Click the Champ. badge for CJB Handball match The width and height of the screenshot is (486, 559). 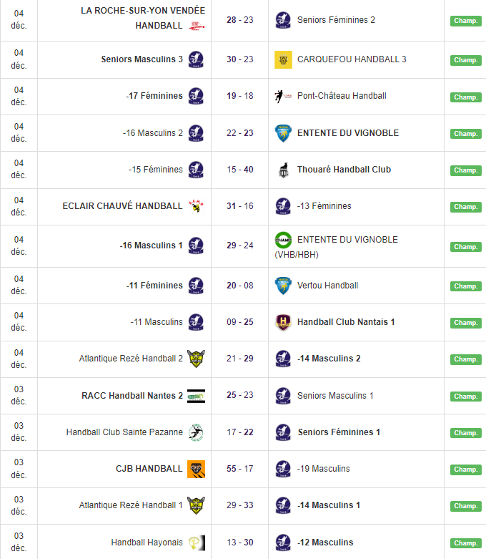[465, 470]
